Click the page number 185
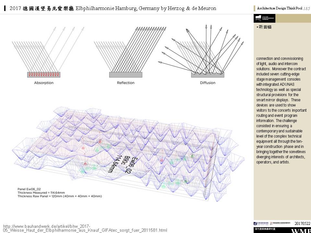Screen dimensions: 311x233 click(x=306, y=8)
